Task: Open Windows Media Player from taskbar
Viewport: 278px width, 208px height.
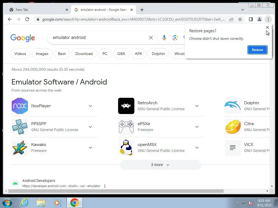Action: pos(57,203)
